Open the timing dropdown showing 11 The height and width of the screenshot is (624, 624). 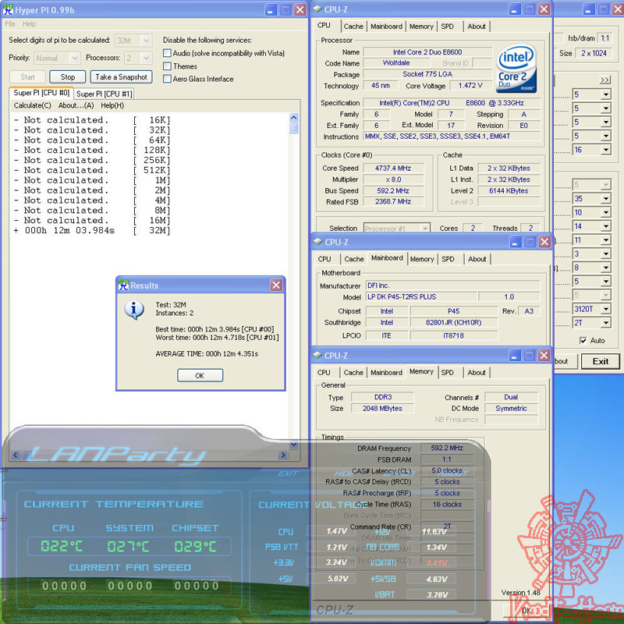pyautogui.click(x=606, y=240)
